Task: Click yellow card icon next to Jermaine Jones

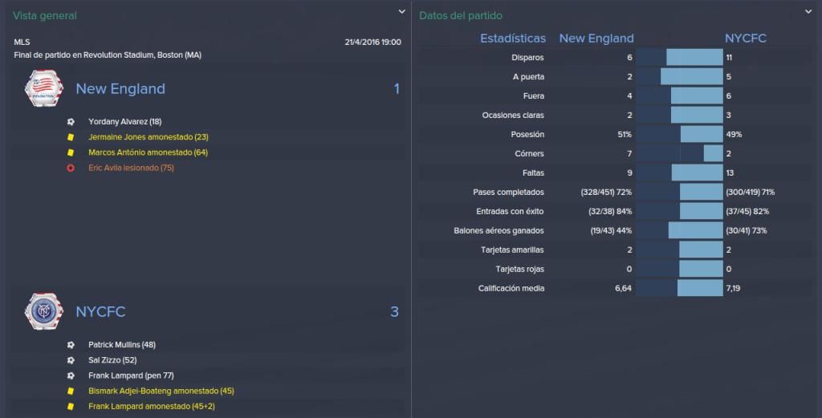Action: [71, 137]
